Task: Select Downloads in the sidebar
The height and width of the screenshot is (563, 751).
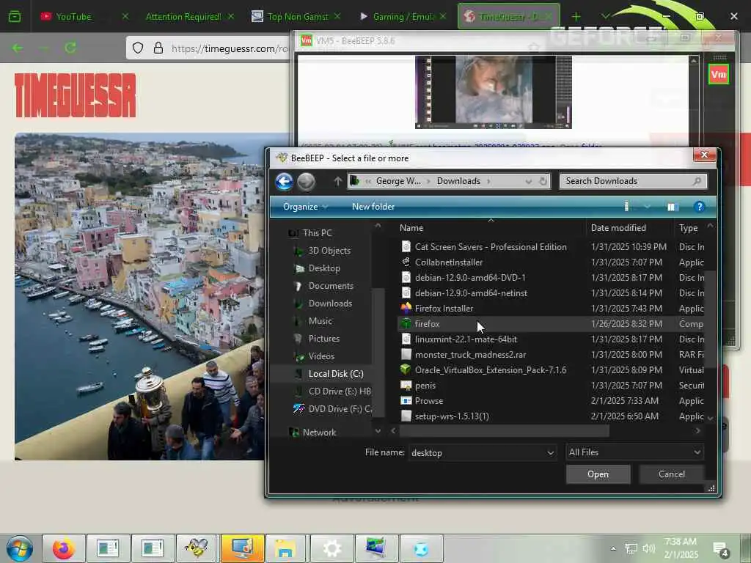Action: click(330, 303)
